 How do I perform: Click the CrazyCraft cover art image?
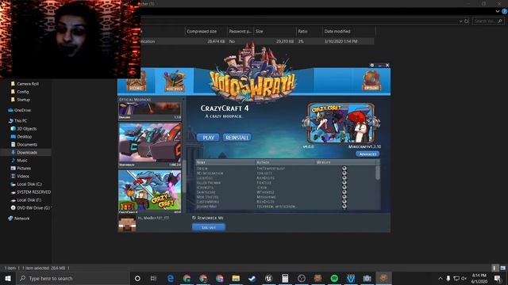point(341,123)
